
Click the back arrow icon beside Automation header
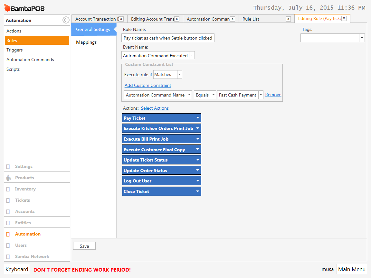click(x=66, y=20)
